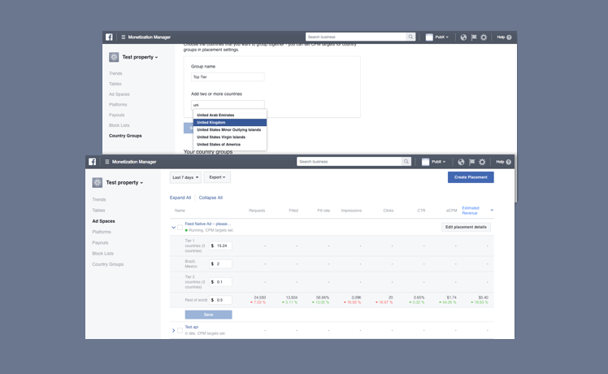This screenshot has width=608, height=374.
Task: Click the Rest of world CPM field showing 0.5
Action: [220, 300]
